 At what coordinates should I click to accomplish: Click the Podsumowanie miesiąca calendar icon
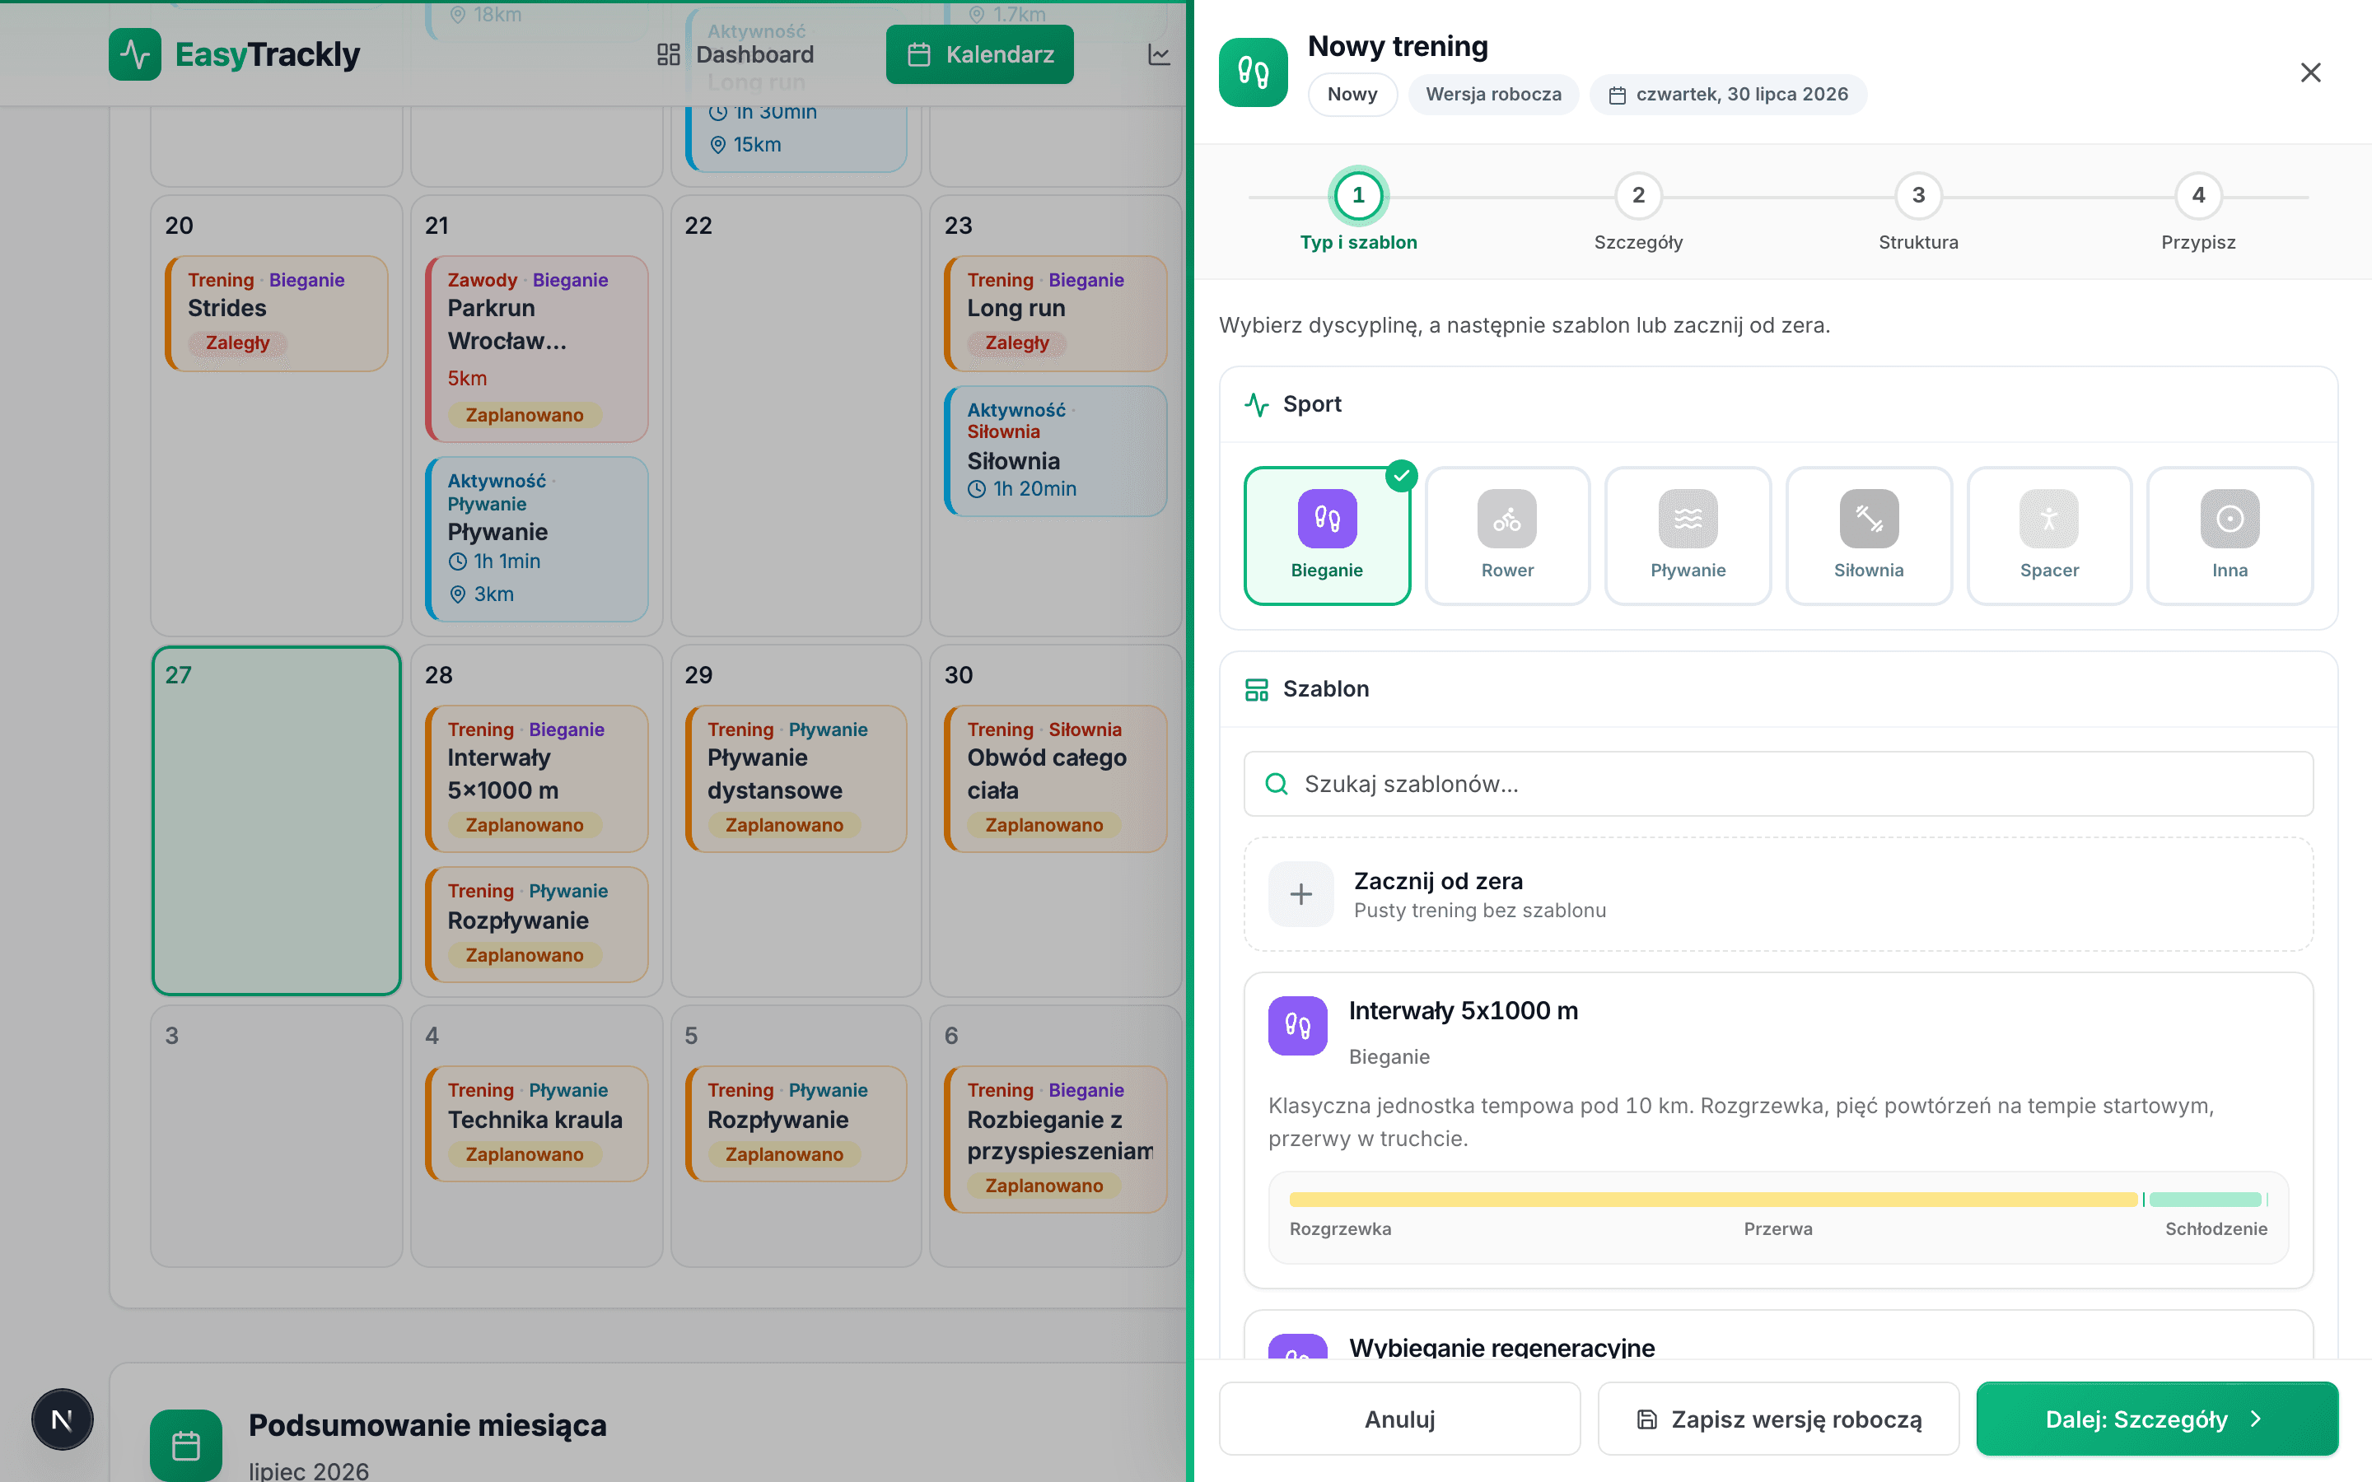tap(185, 1445)
